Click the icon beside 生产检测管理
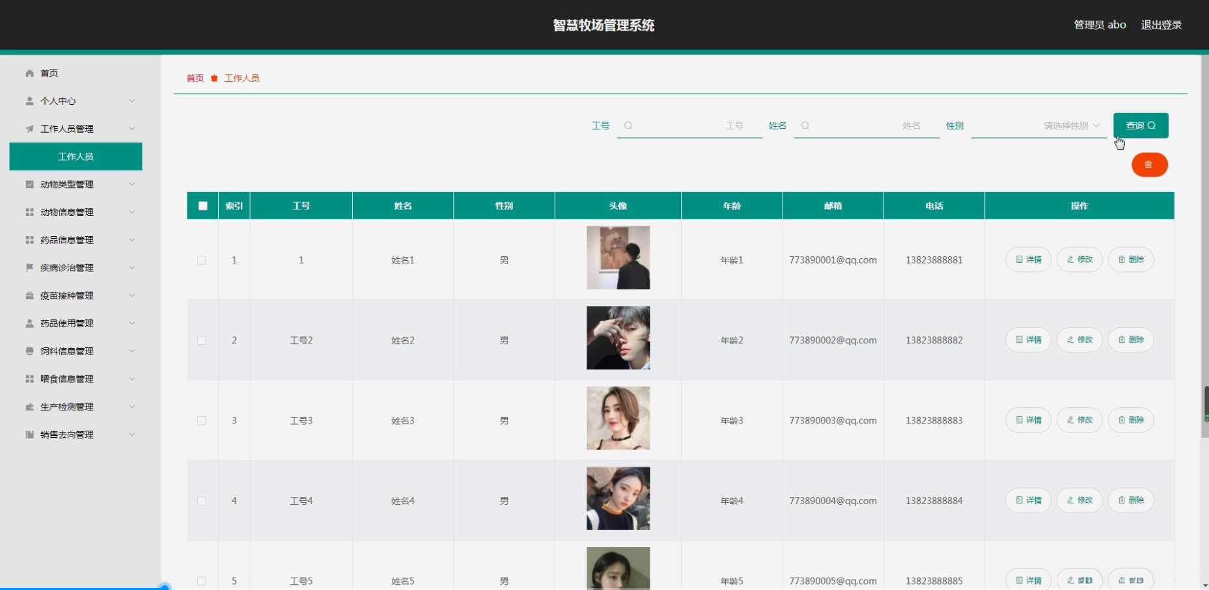1209x590 pixels. (x=29, y=407)
